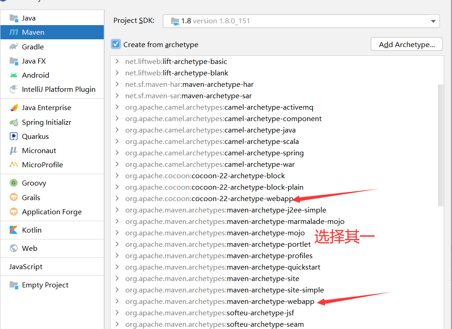Select maven-archetype-sar row
The height and width of the screenshot is (329, 452).
(x=188, y=96)
